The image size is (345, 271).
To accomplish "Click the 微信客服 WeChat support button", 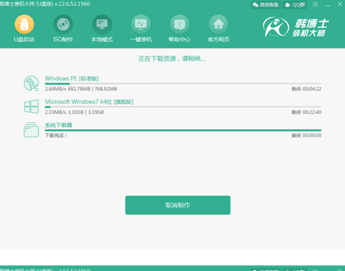I will (266, 5).
